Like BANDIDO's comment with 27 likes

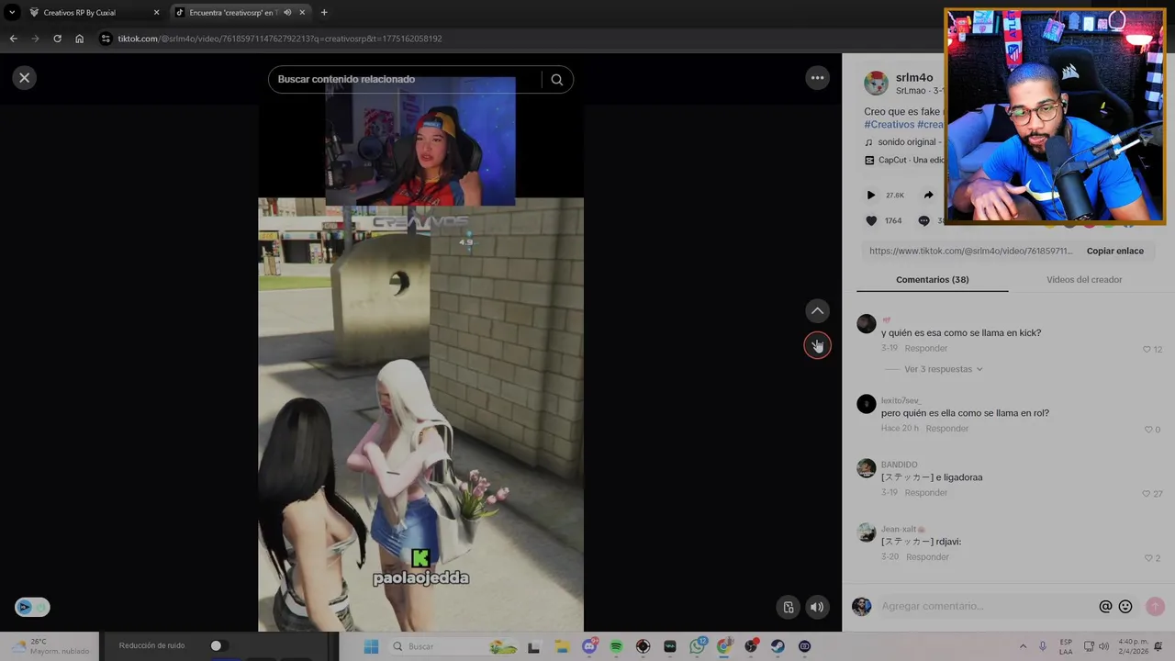1146,494
